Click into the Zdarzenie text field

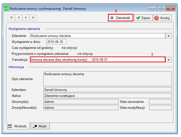coord(98,36)
